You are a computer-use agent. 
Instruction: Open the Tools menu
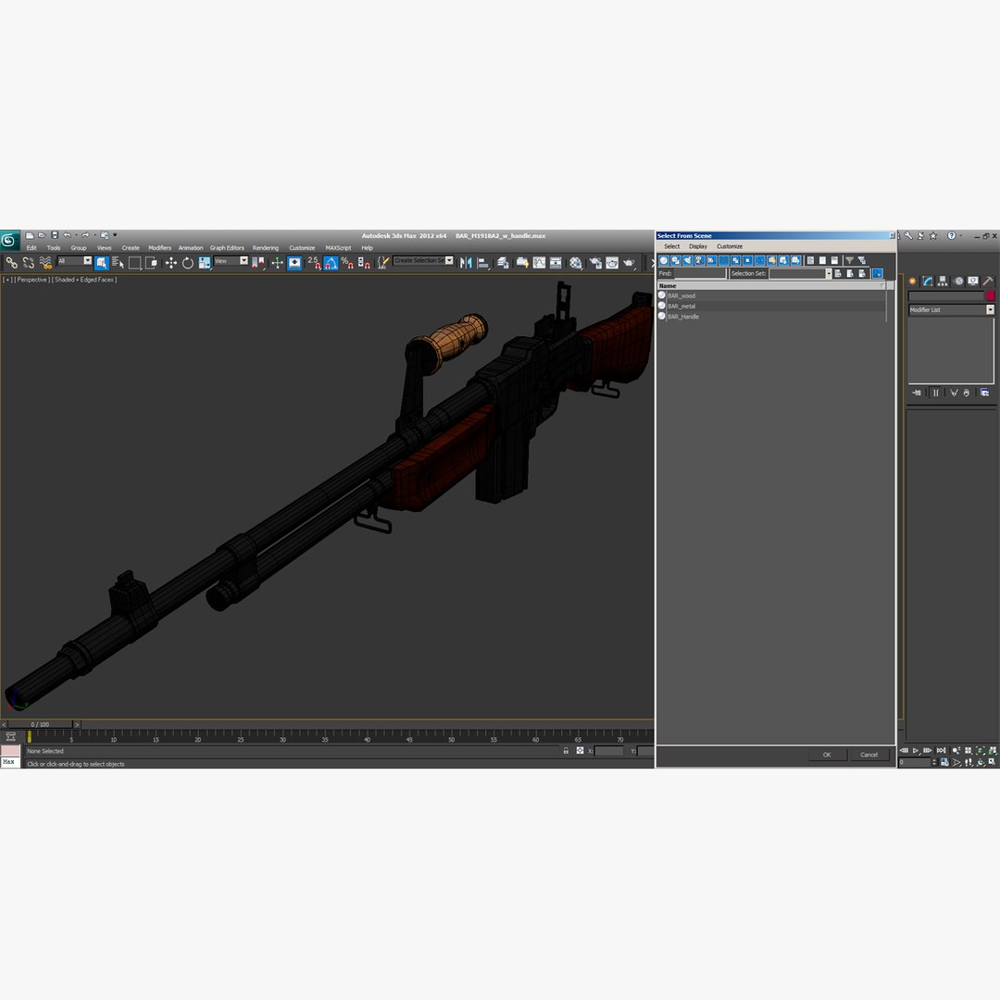tap(54, 248)
